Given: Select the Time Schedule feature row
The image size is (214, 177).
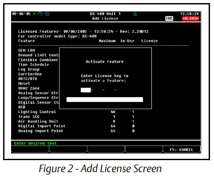Looking at the screenshot, I should click(34, 65).
